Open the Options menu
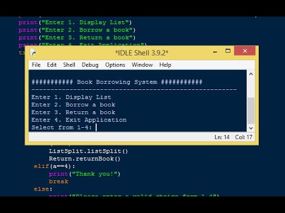 click(115, 65)
